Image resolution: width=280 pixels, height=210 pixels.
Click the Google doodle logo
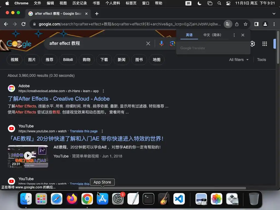[19, 44]
